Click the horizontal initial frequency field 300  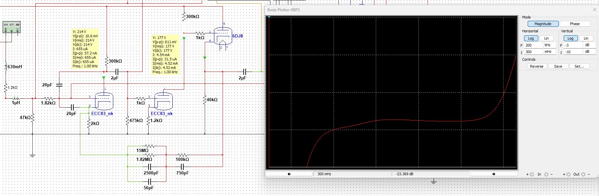(533, 52)
